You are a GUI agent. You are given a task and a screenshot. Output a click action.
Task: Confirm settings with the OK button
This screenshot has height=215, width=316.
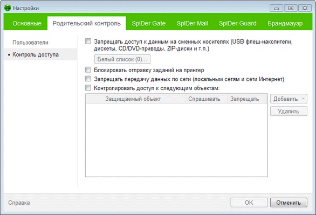[x=249, y=203]
